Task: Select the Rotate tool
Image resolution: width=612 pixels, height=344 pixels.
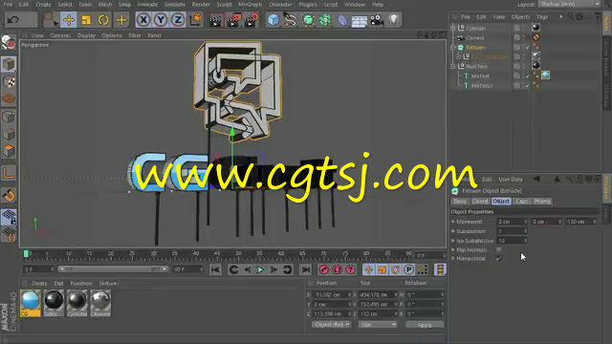Action: [x=103, y=19]
